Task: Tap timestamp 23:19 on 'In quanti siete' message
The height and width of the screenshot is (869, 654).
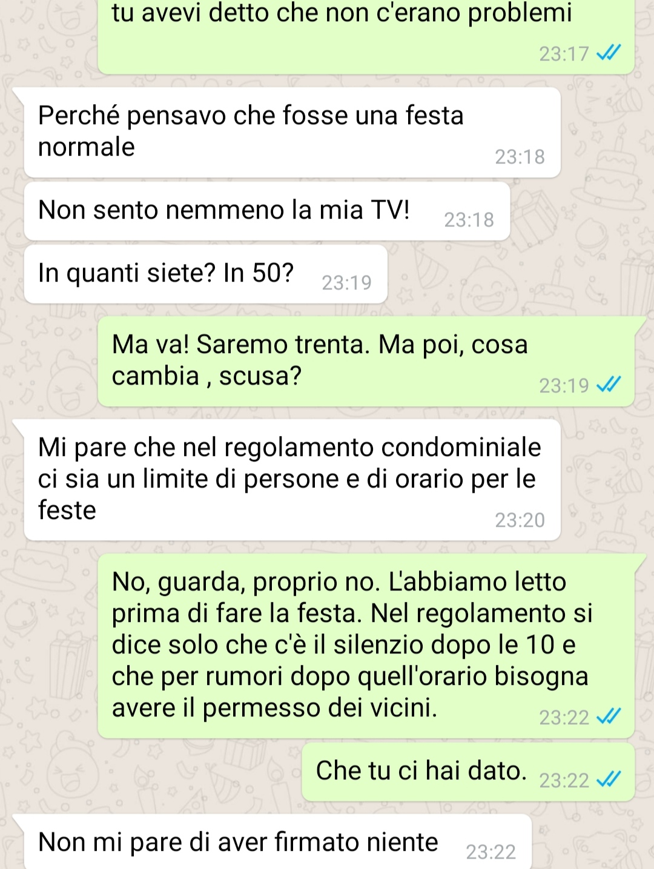Action: [x=346, y=283]
